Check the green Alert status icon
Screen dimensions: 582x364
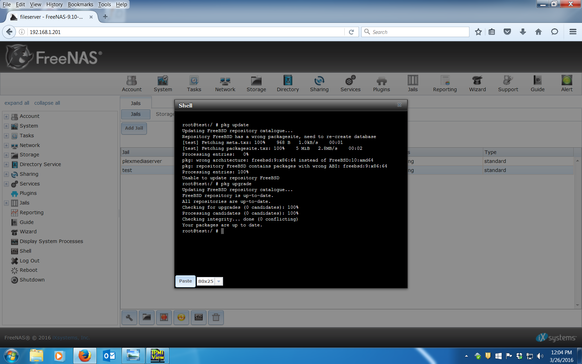pyautogui.click(x=567, y=80)
